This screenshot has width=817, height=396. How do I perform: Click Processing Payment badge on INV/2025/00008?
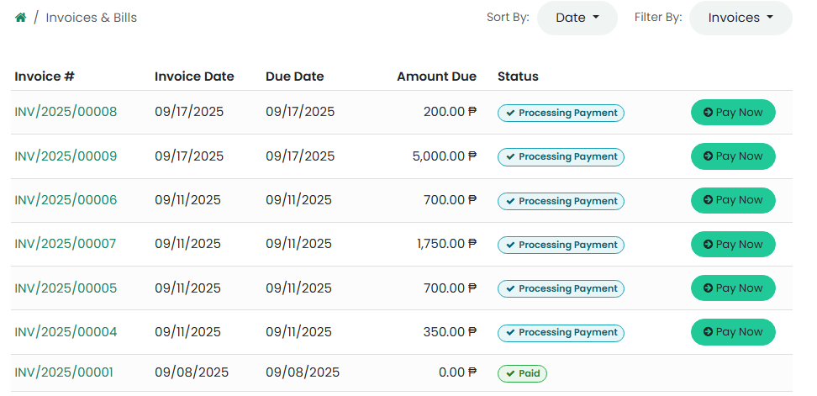(561, 113)
